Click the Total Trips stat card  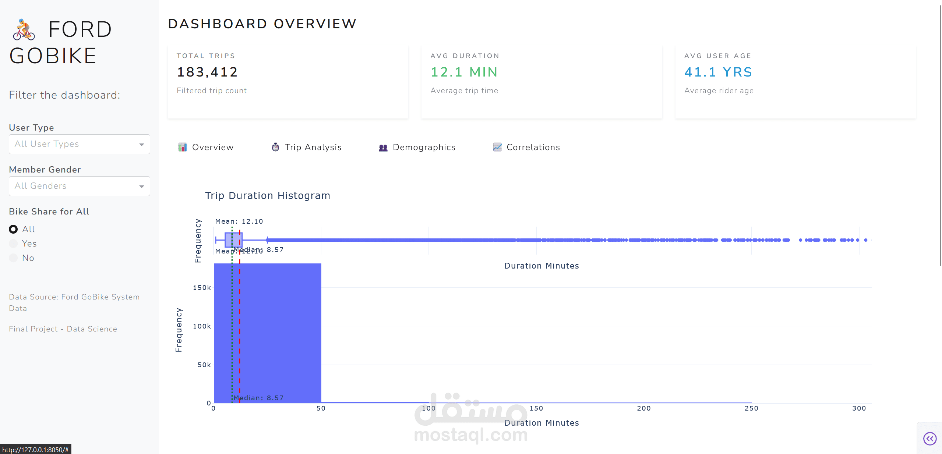pos(288,82)
